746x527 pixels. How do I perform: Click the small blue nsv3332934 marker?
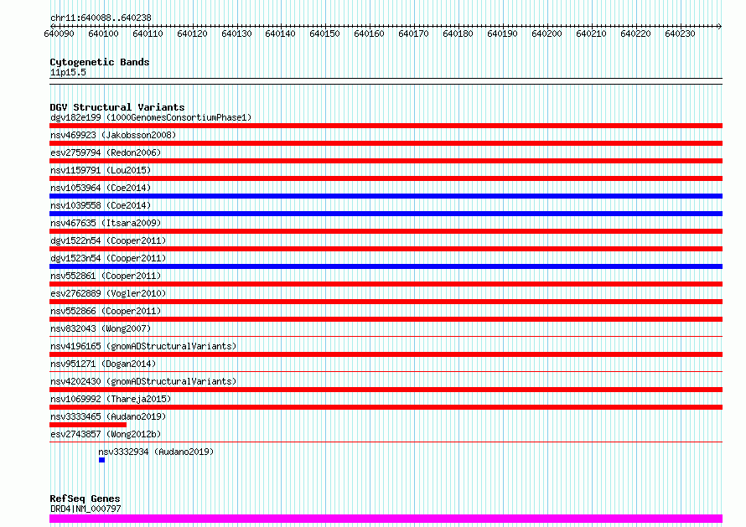[x=101, y=460]
